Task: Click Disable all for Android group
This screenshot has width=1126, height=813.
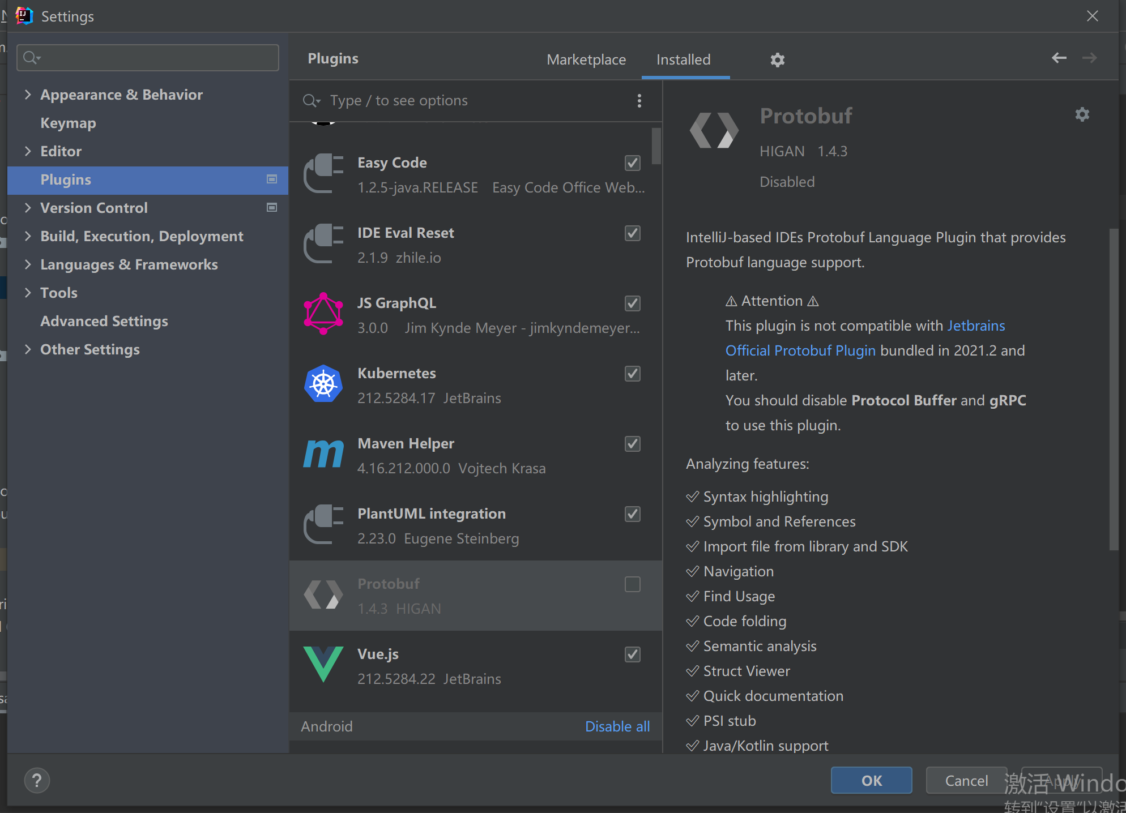Action: click(x=617, y=726)
